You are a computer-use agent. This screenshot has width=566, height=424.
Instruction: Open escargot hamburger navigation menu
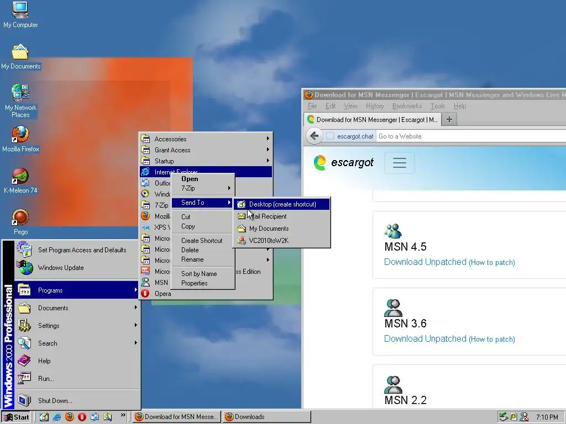[400, 163]
